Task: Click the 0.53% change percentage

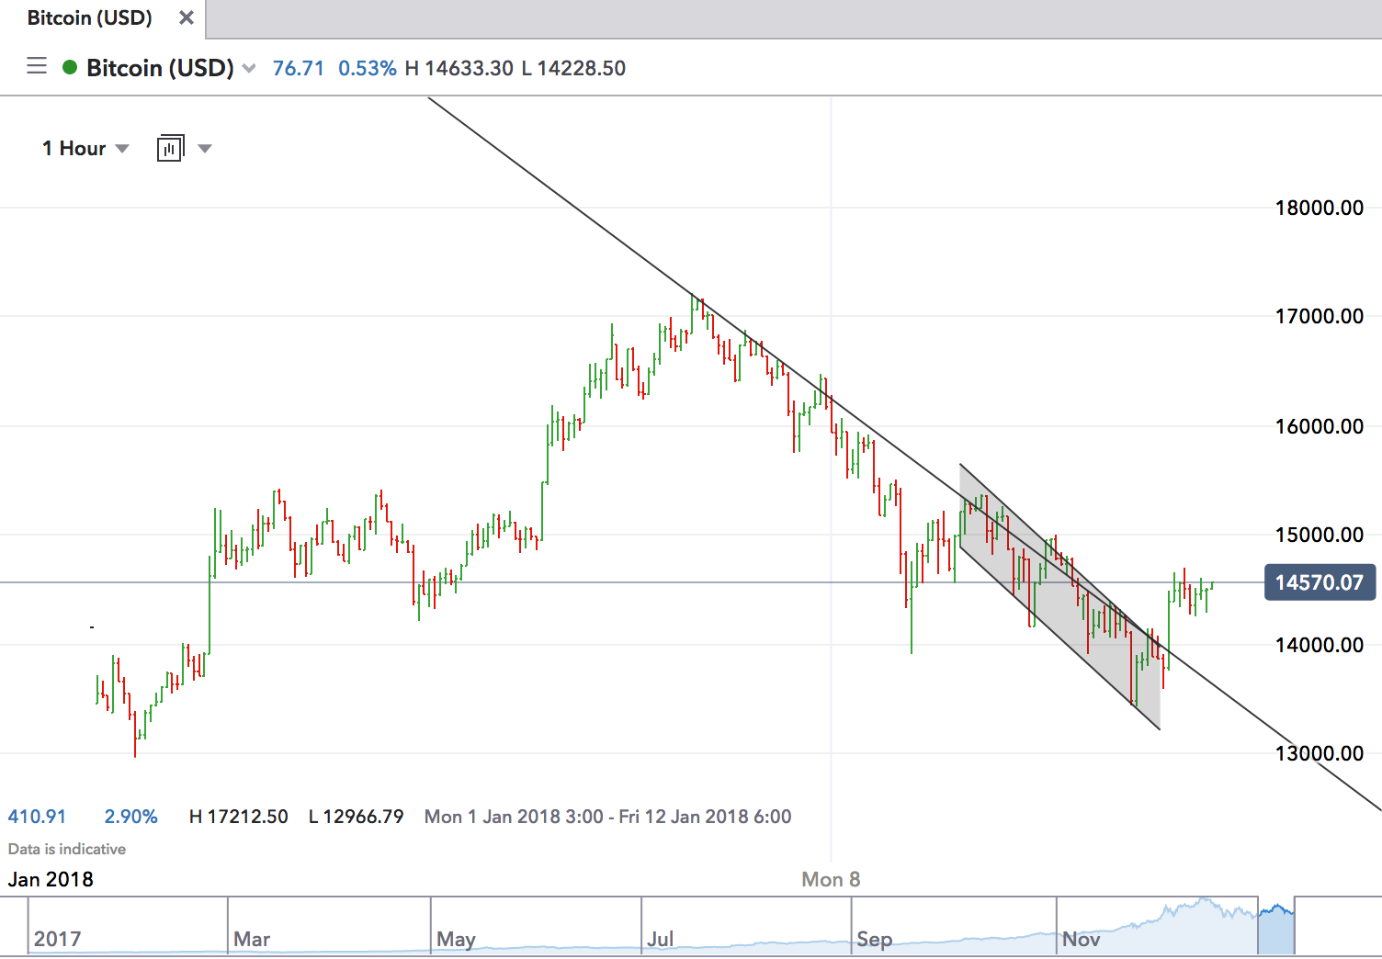Action: pos(368,68)
